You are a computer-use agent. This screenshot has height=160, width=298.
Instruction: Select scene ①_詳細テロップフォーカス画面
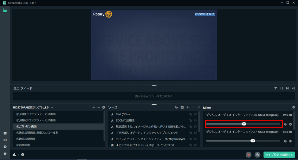[x=59, y=114]
